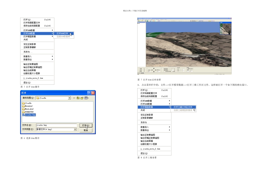
Task: Click 输出巨幅正射晕渲图 in Figure 8 menu
Action: [x=154, y=138]
